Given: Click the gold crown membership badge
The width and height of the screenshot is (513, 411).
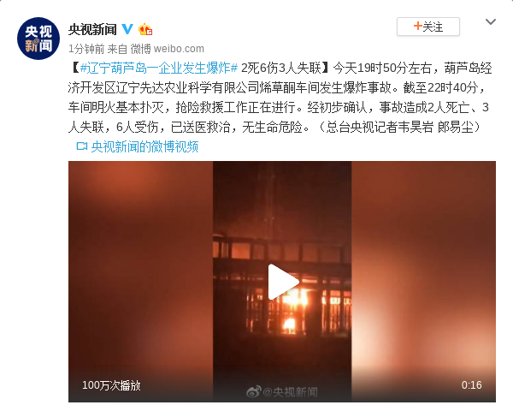Looking at the screenshot, I should pyautogui.click(x=145, y=29).
